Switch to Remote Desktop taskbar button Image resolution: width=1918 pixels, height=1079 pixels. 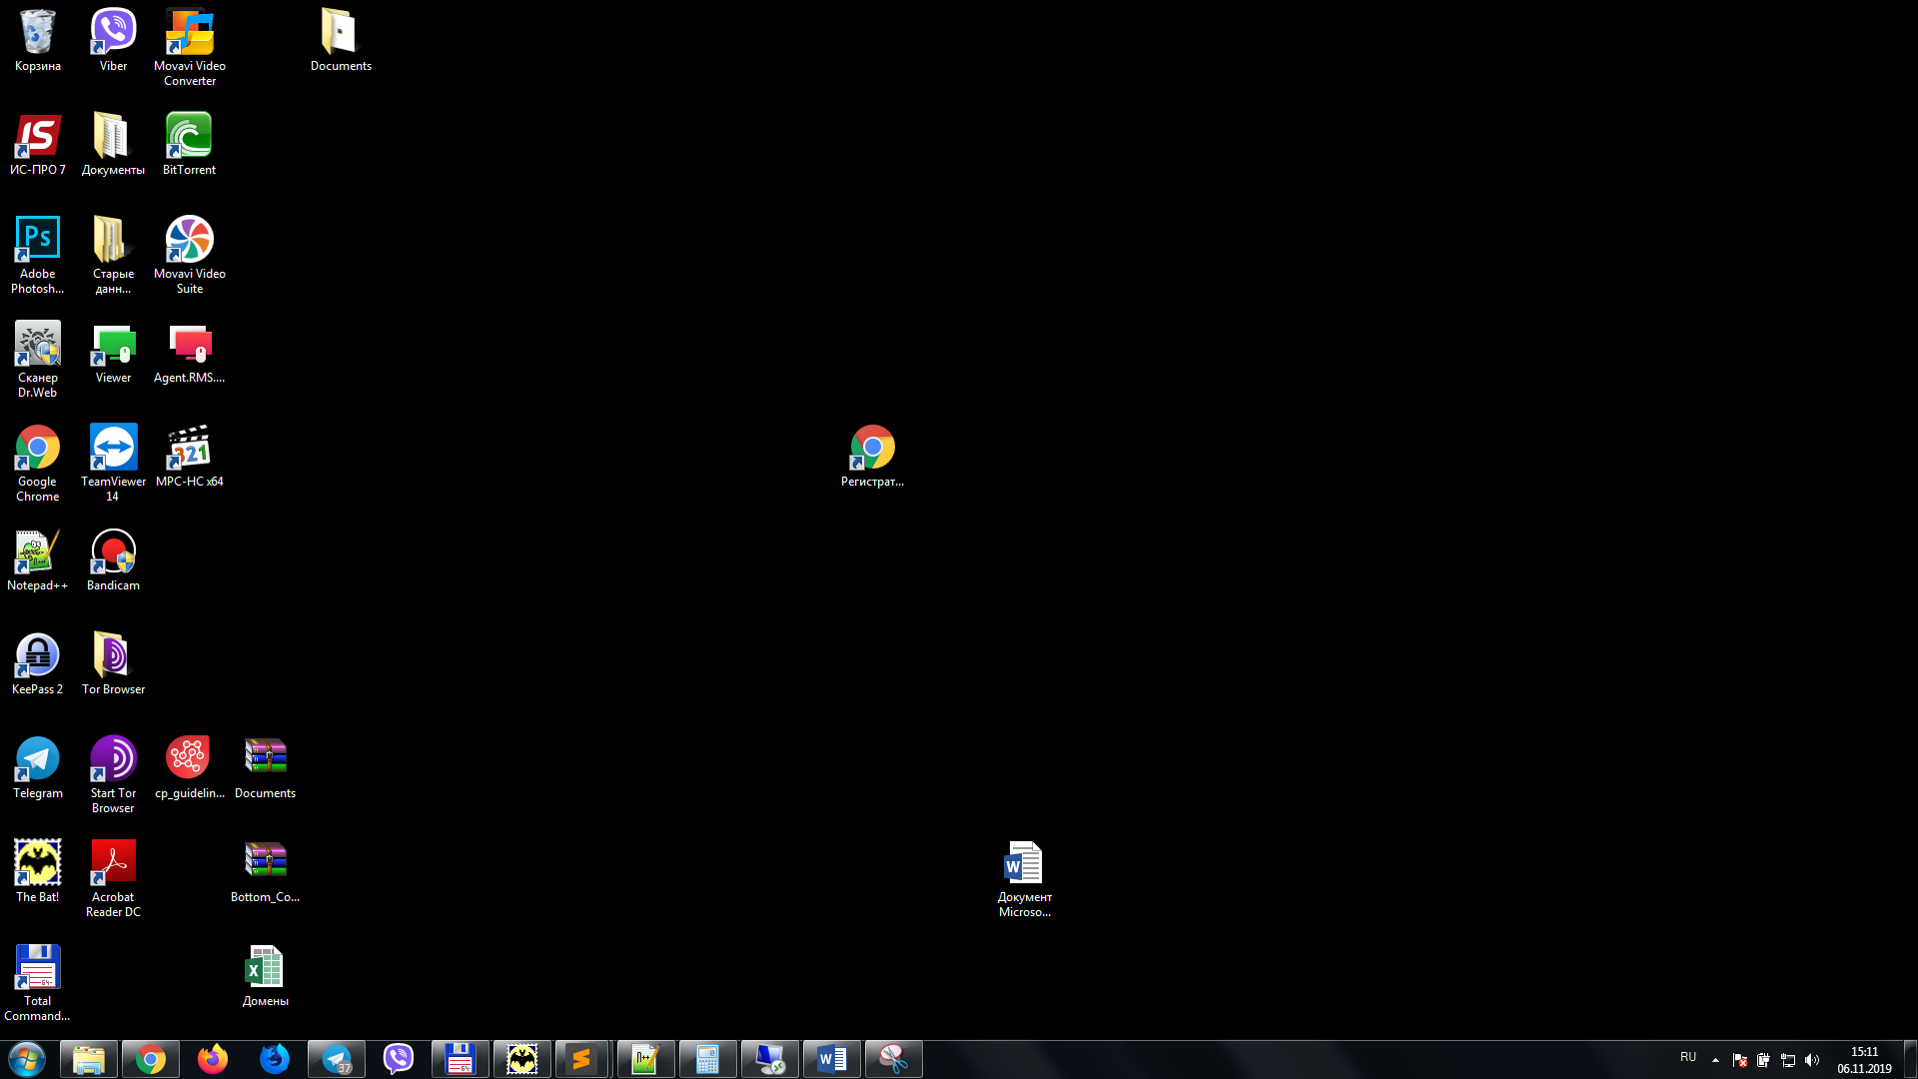coord(770,1059)
